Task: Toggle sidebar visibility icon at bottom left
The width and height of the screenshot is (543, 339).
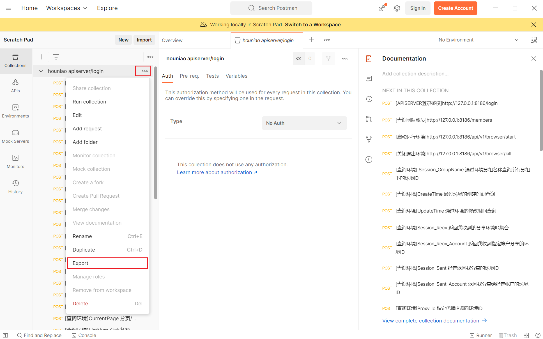Action: pos(5,335)
